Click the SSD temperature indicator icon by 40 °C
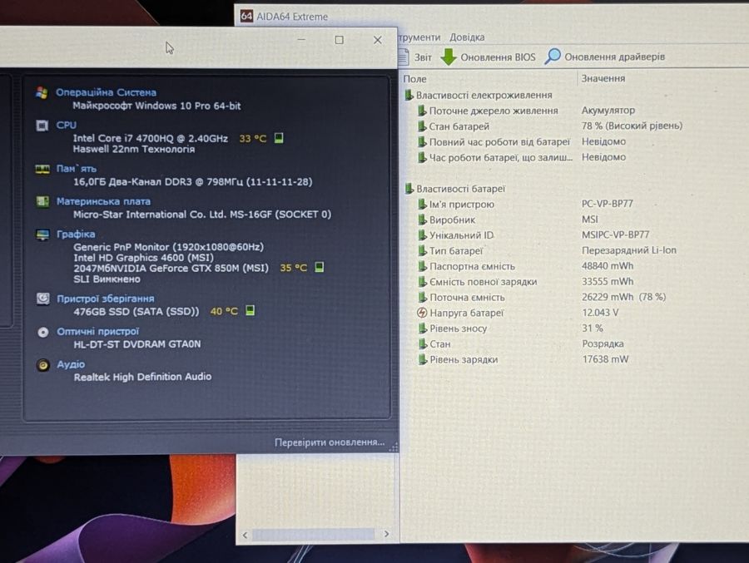749x563 pixels. [250, 310]
